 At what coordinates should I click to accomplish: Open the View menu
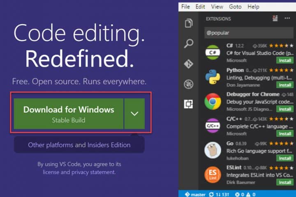pos(217,7)
